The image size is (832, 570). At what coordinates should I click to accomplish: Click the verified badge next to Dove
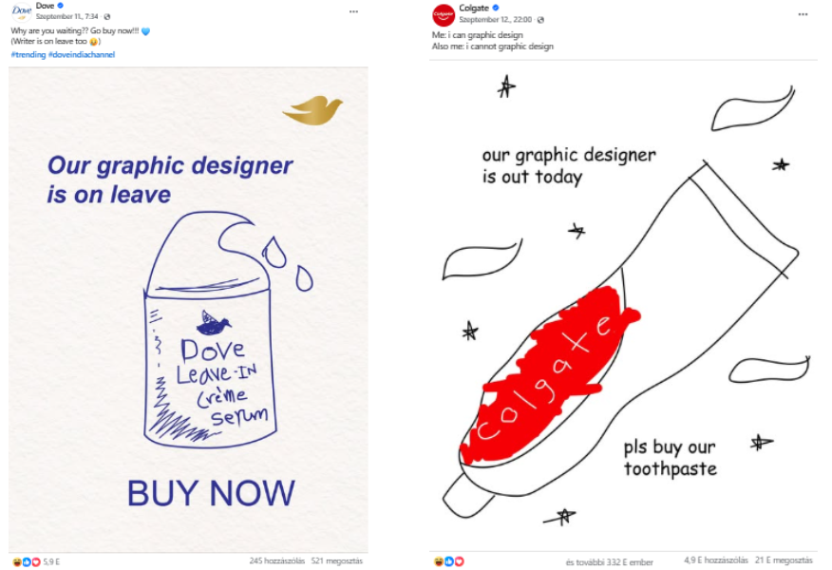point(61,6)
